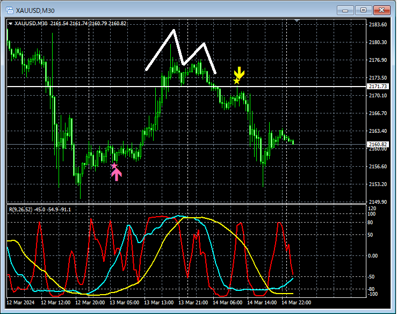Click the gray chart shift triangle marker
Image resolution: width=397 pixels, height=314 pixels.
(x=297, y=20)
